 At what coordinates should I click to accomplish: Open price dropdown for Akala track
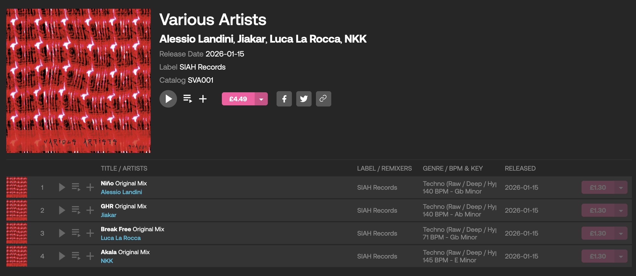621,257
